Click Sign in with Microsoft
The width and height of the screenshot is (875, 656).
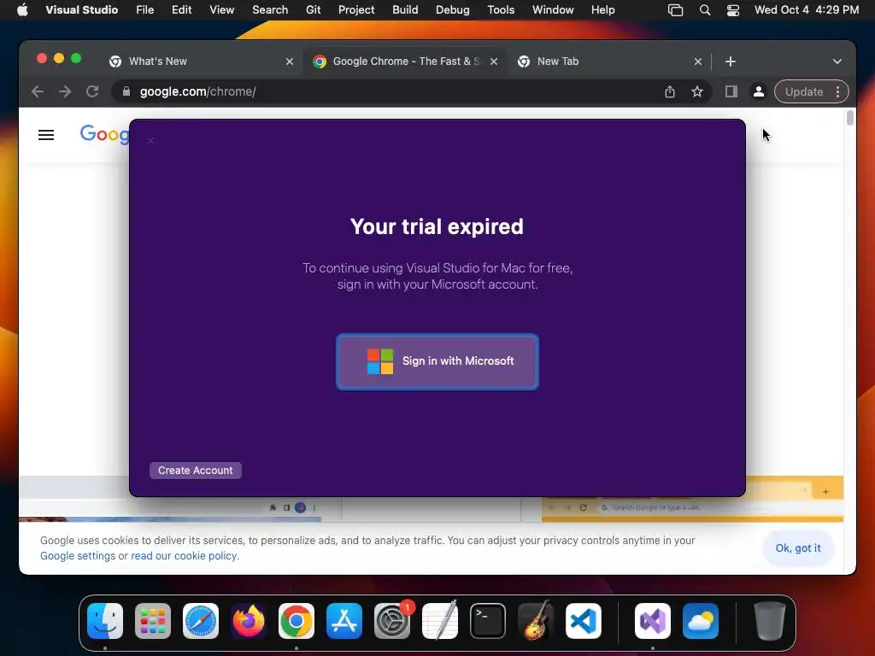coord(437,361)
